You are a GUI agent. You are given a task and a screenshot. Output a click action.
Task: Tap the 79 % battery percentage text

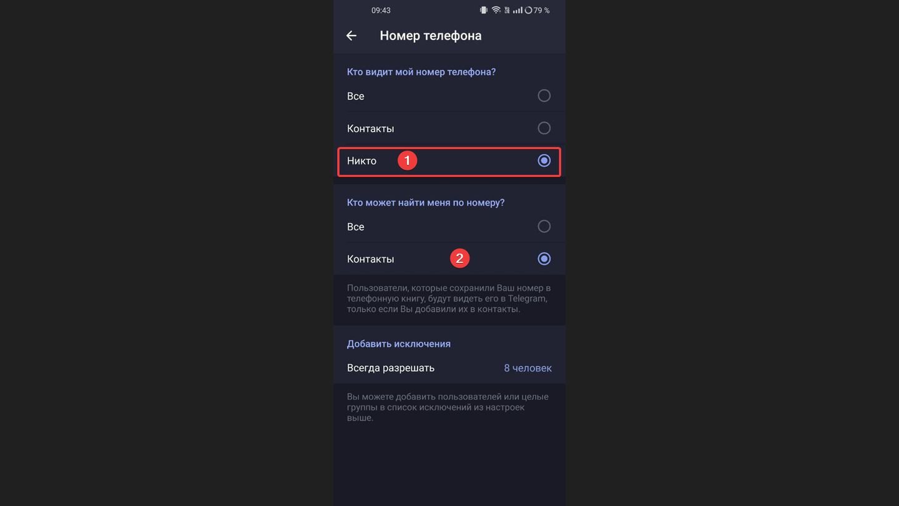(542, 10)
